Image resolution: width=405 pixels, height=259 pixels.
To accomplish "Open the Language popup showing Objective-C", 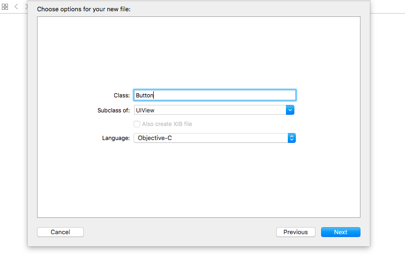I will (x=215, y=138).
